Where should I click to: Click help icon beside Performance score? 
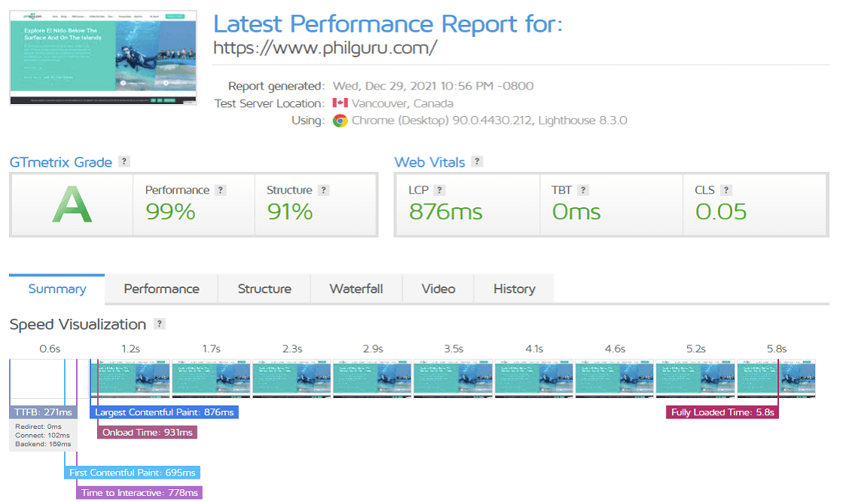[220, 191]
